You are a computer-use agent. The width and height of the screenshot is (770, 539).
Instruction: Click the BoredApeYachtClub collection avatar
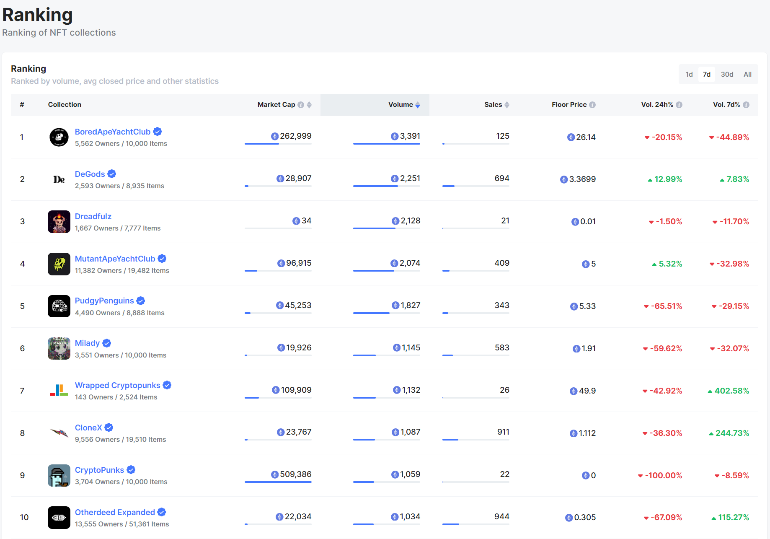click(59, 137)
